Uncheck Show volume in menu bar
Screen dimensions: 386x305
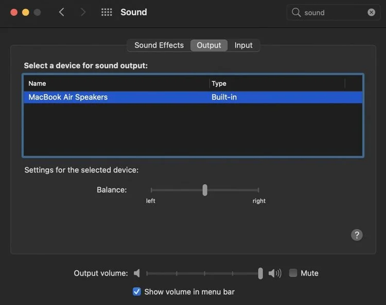137,292
